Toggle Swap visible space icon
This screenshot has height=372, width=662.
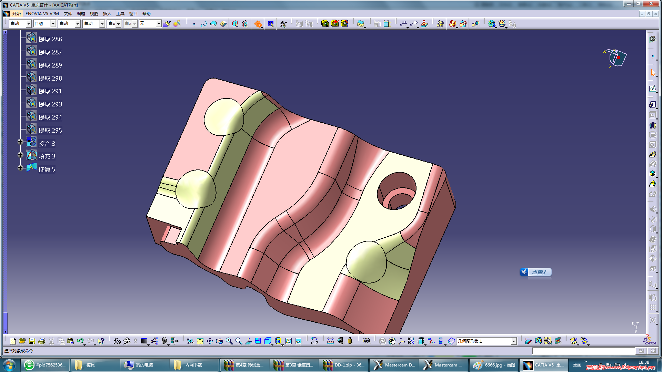(x=298, y=341)
